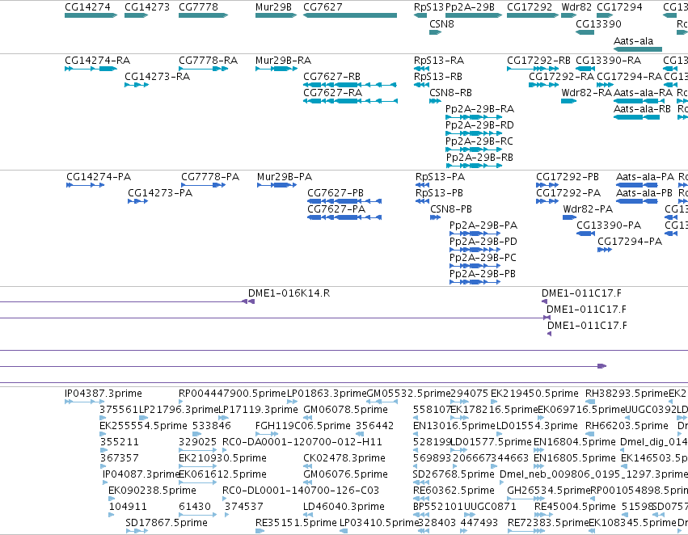This screenshot has height=535, width=688.
Task: Select the Pp2A-29B-RB transcript
Action: (x=475, y=166)
